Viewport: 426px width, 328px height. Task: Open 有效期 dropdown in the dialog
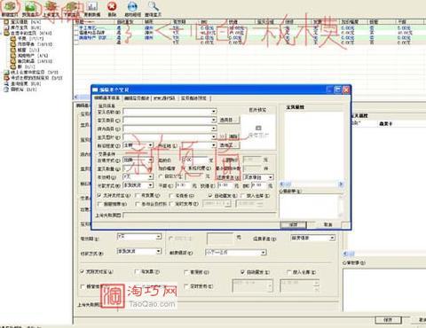pyautogui.click(x=150, y=176)
